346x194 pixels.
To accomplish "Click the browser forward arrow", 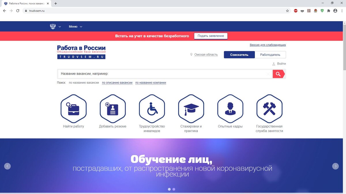I will 11,11.
